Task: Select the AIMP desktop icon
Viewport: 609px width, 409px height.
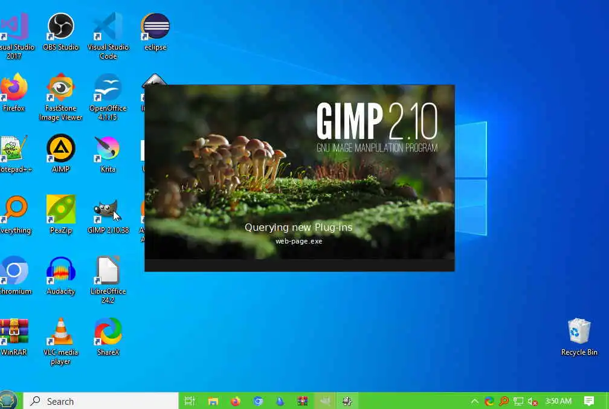Action: (60, 154)
